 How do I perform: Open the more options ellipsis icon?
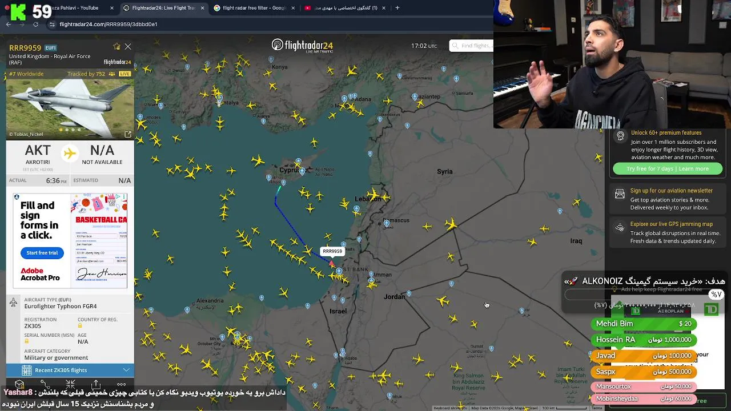pyautogui.click(x=121, y=384)
